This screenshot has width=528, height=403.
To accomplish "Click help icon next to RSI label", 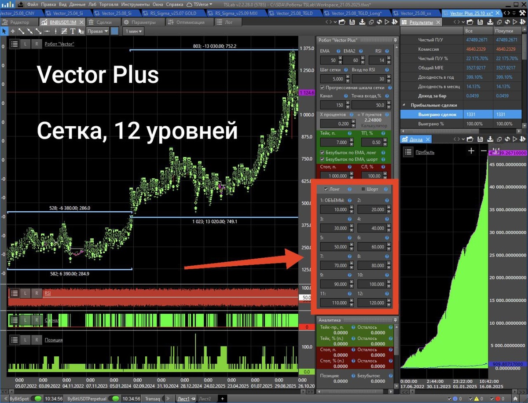I will click(387, 51).
